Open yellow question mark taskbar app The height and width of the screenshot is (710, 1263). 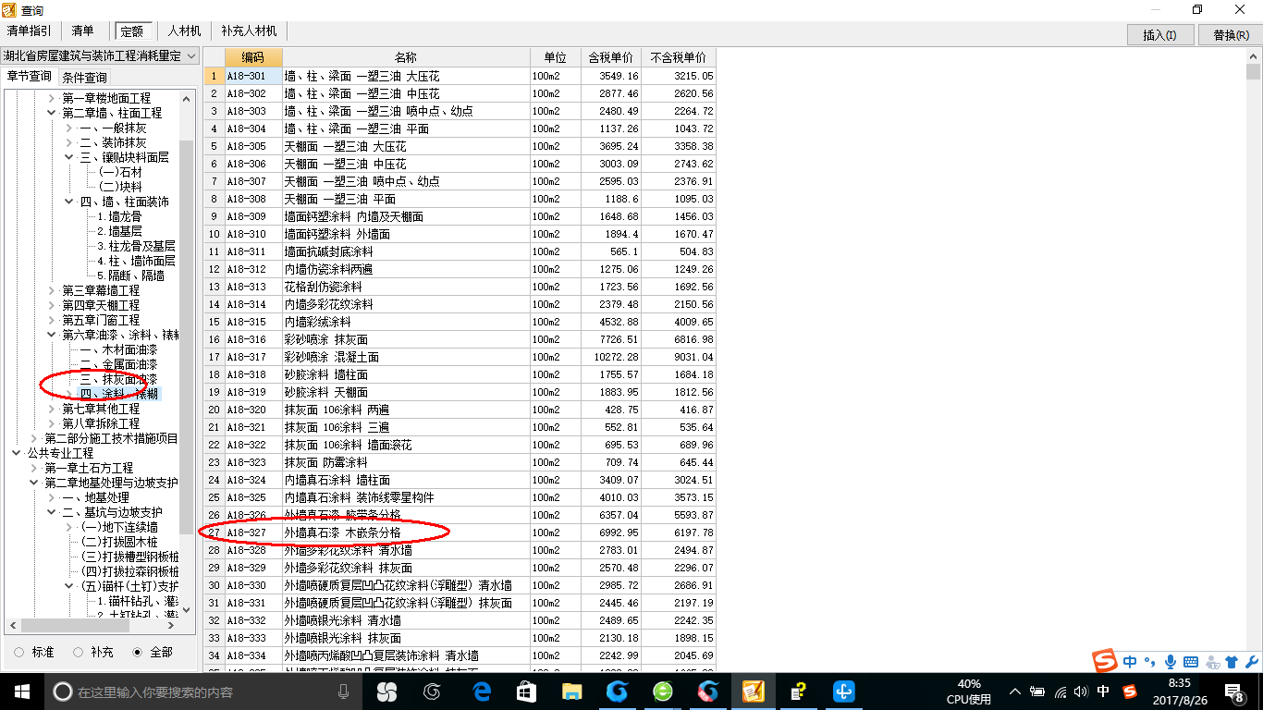(x=798, y=691)
